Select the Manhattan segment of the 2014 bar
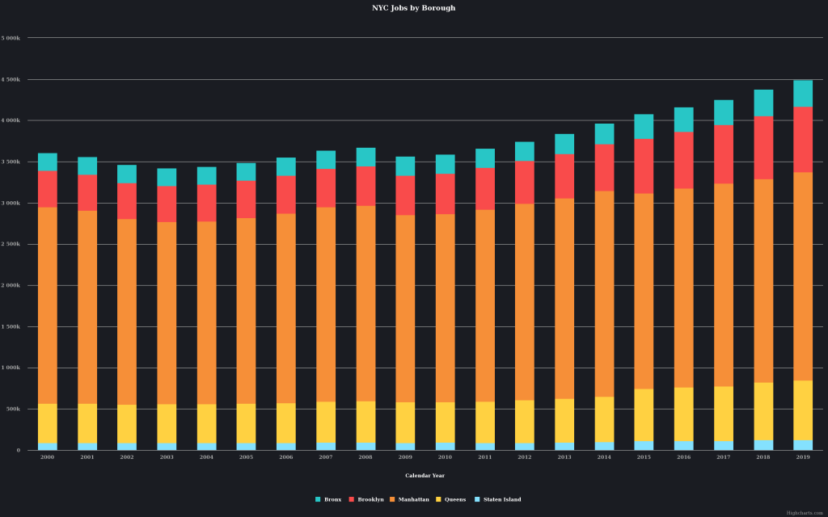This screenshot has width=828, height=517. [x=604, y=294]
